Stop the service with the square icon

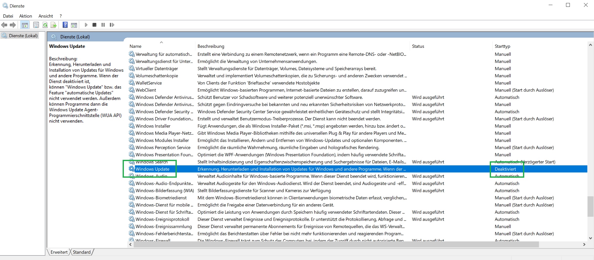94,25
